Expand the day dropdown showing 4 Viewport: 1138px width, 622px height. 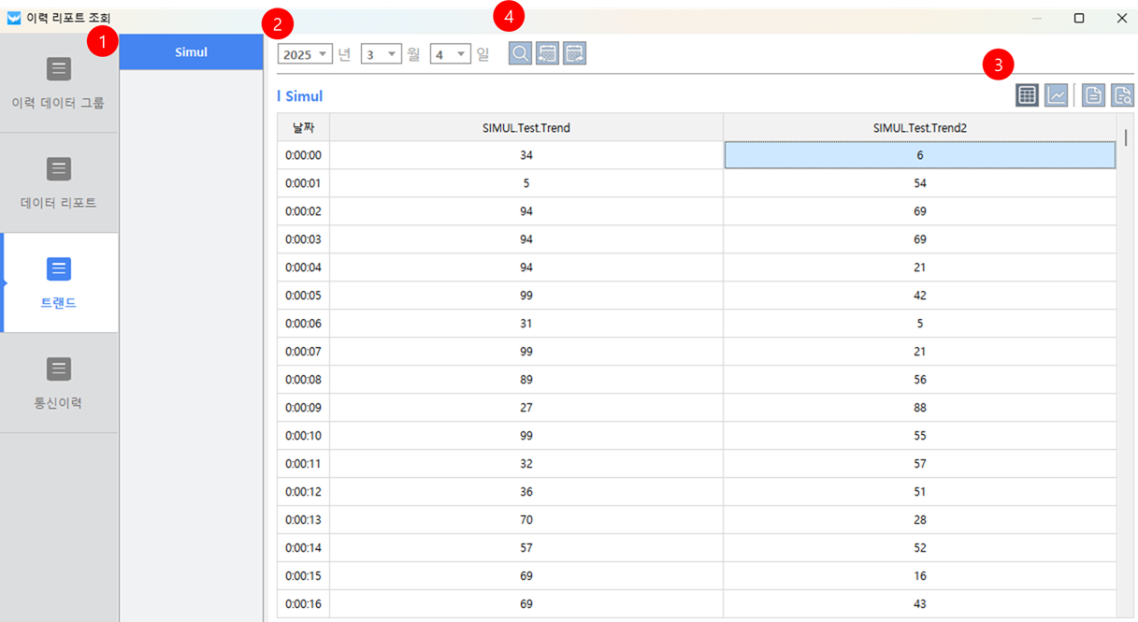pyautogui.click(x=450, y=54)
